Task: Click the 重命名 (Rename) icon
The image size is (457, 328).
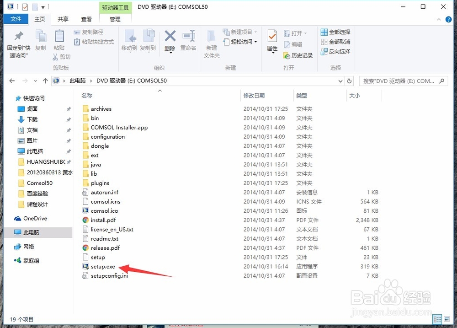Action: 189,36
